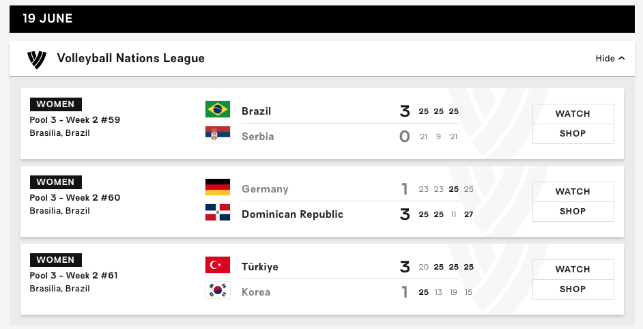Click the Germany flag icon

click(218, 187)
